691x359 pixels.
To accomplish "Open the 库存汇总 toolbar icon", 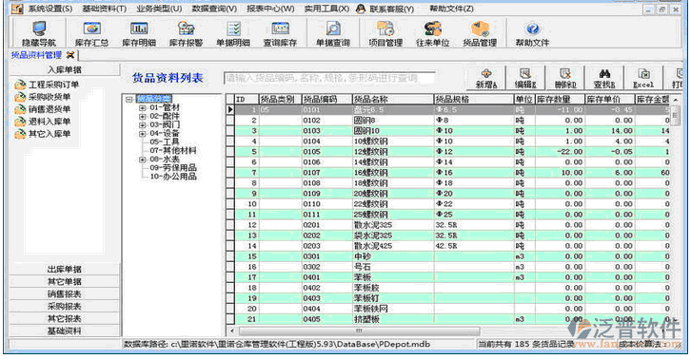I will [91, 33].
